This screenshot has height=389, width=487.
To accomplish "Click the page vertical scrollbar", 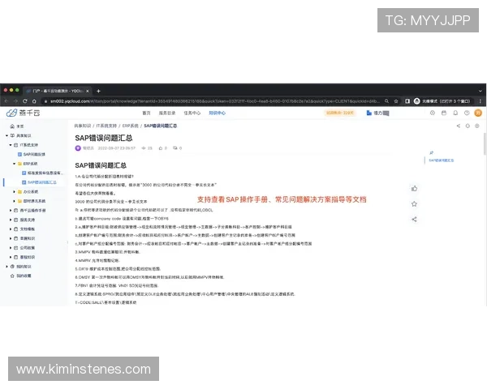I will pyautogui.click(x=485, y=143).
